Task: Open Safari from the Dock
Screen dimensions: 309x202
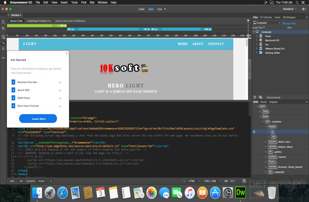Action: click(x=63, y=193)
